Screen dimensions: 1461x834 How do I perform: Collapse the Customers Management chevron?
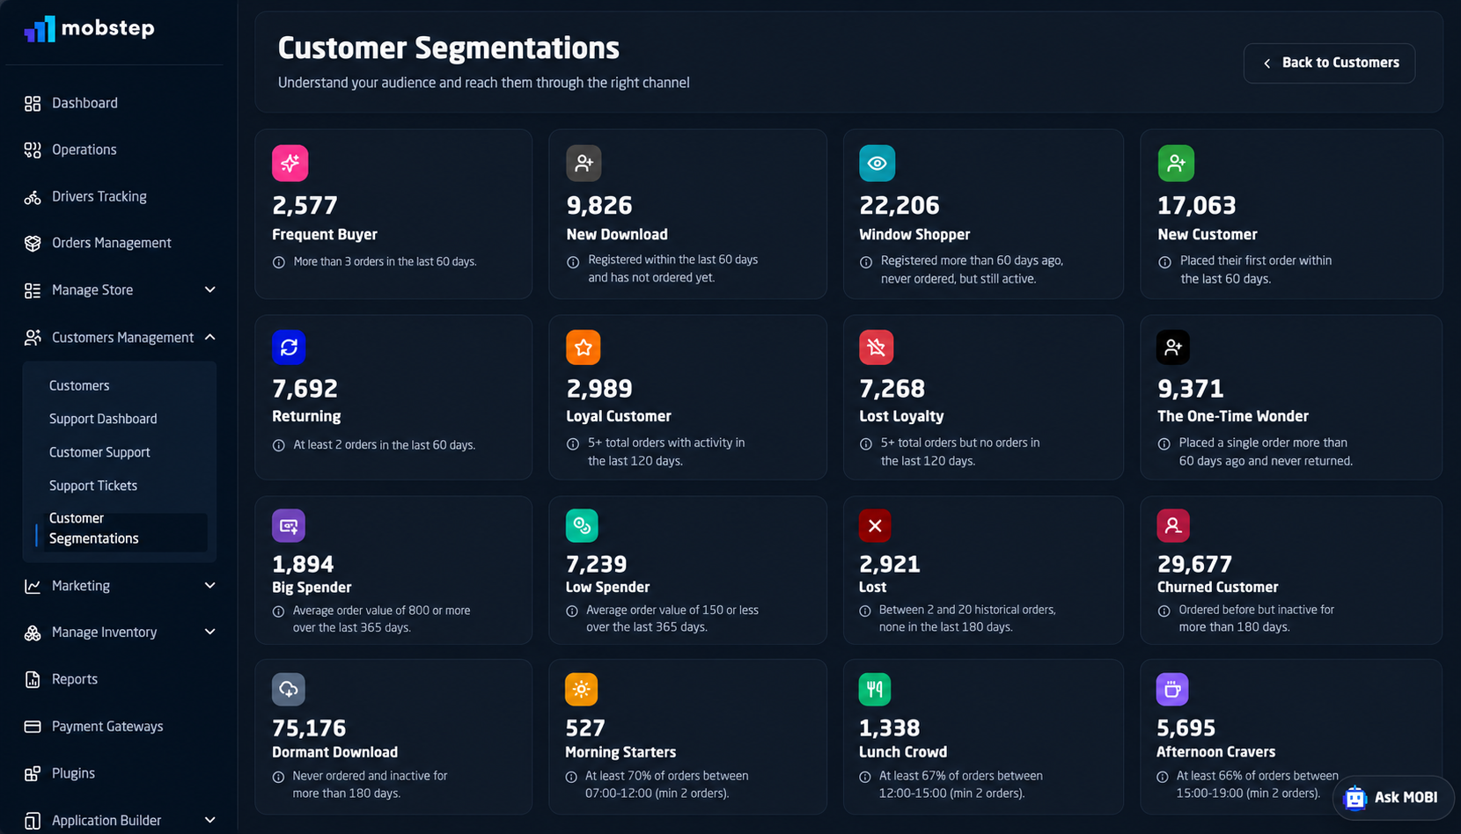coord(209,337)
